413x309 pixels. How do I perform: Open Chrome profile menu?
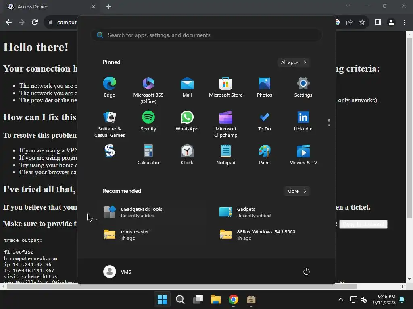(391, 23)
